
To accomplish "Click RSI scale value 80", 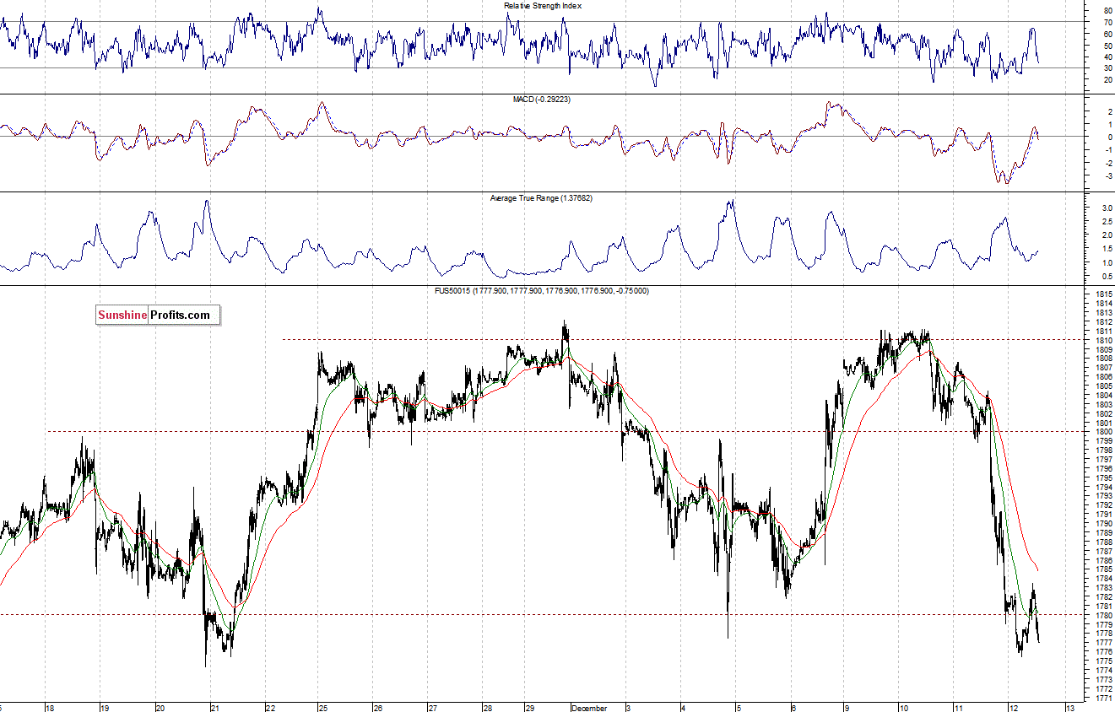I will point(1107,11).
